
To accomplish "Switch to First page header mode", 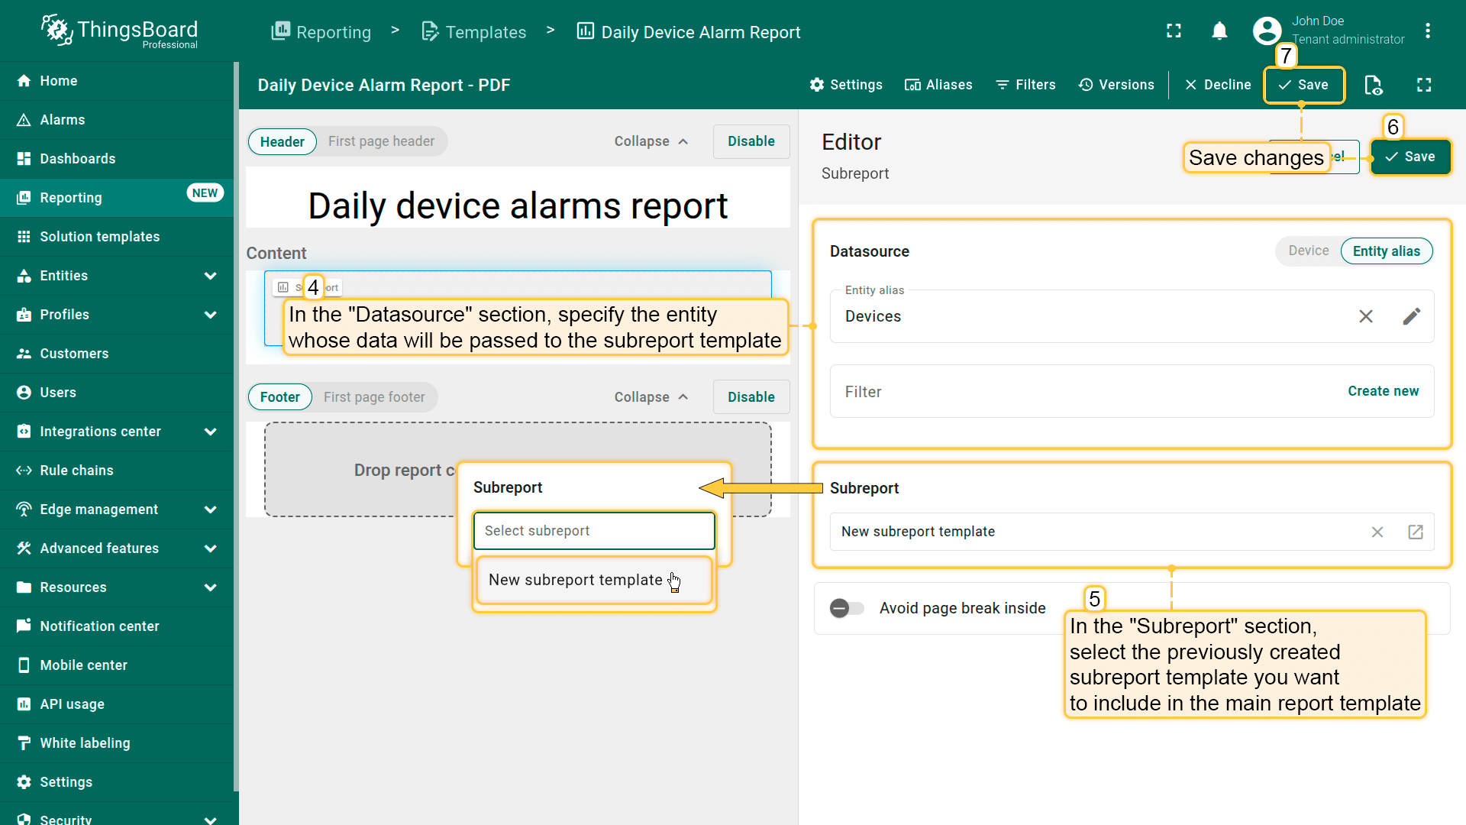I will (x=381, y=141).
